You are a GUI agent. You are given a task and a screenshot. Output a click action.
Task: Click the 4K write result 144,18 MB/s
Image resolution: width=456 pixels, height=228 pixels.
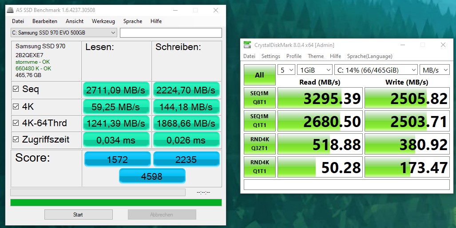[186, 107]
